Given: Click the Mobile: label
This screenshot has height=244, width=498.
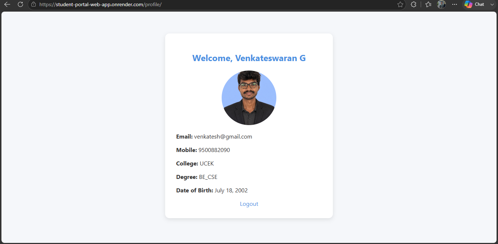Looking at the screenshot, I should (x=187, y=150).
